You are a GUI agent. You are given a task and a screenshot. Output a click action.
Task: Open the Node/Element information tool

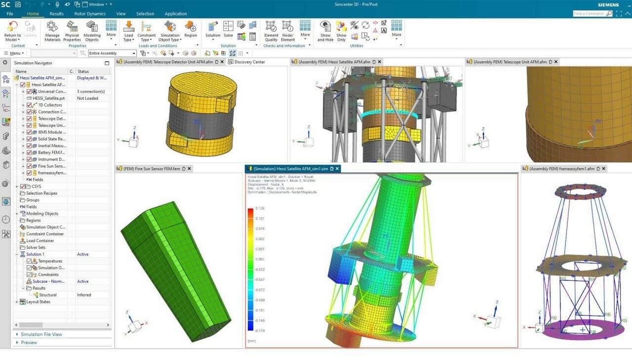point(288,32)
